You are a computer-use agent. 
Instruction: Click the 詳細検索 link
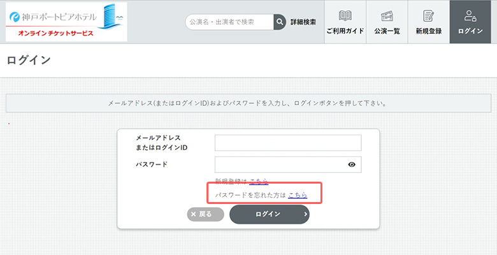coord(303,22)
